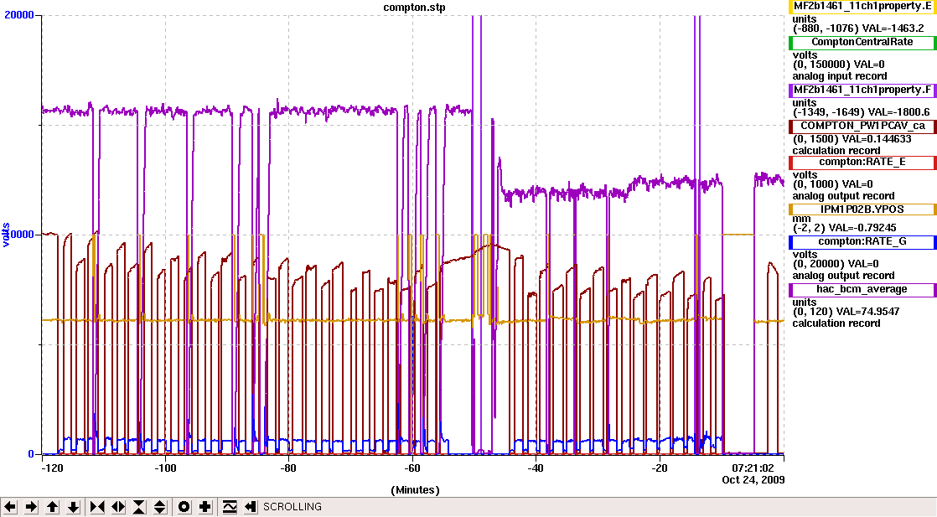The height and width of the screenshot is (517, 937).
Task: Select the MF2b1461_11ch1property.F curve legend
Action: [862, 90]
